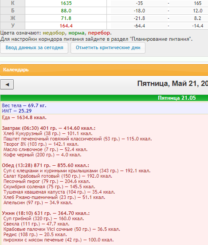Click the Вес тела 69.7 кг entry
This screenshot has height=245, width=208.
point(24,105)
